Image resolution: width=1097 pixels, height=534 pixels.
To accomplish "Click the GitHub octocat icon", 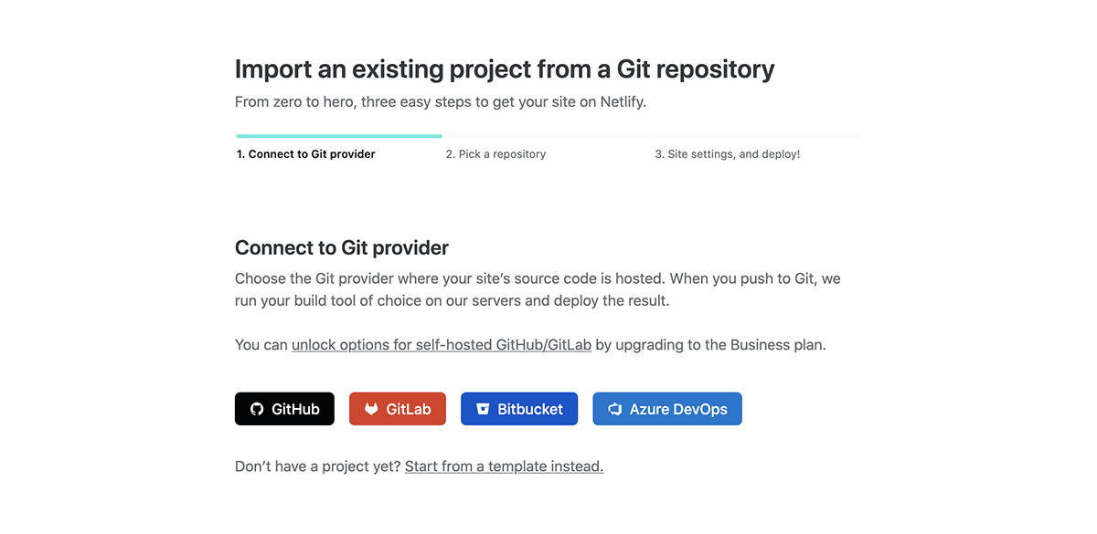I will (x=257, y=409).
